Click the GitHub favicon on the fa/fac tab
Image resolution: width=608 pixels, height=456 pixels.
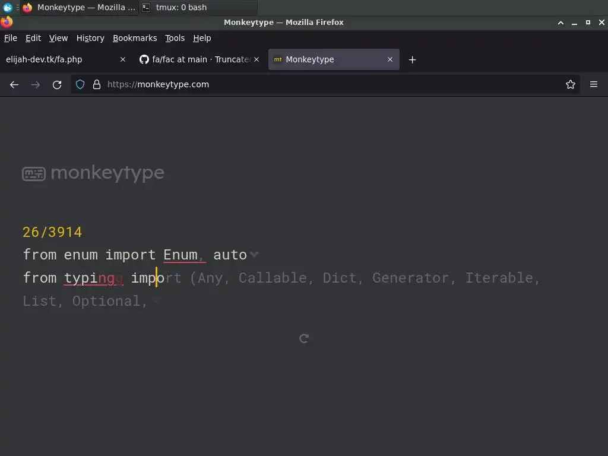(x=144, y=59)
